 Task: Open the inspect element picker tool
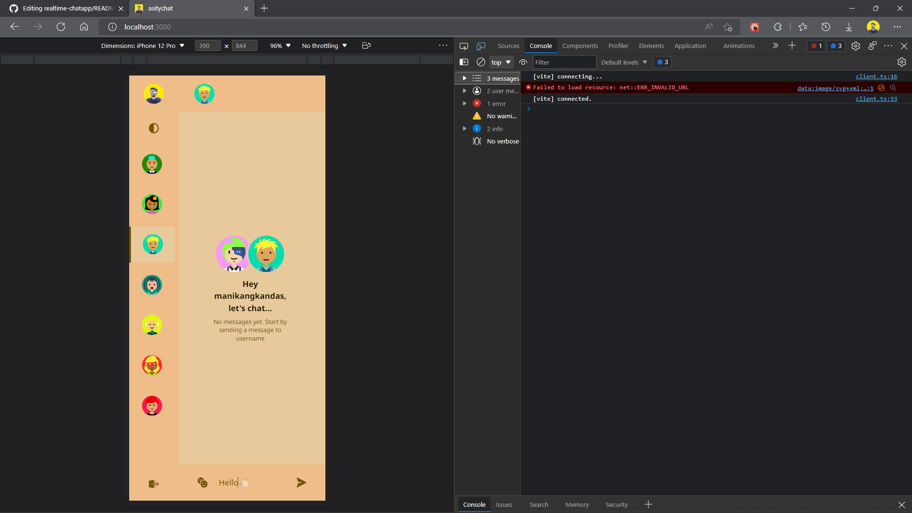click(x=464, y=46)
